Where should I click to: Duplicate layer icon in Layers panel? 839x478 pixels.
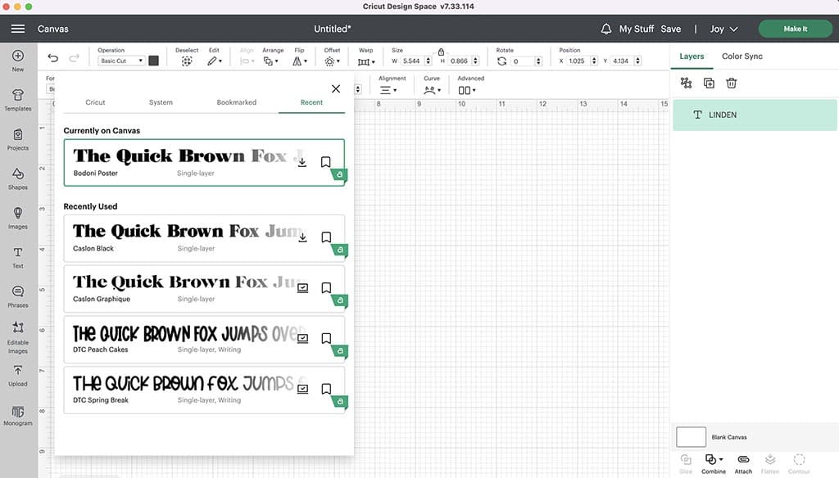pyautogui.click(x=709, y=83)
